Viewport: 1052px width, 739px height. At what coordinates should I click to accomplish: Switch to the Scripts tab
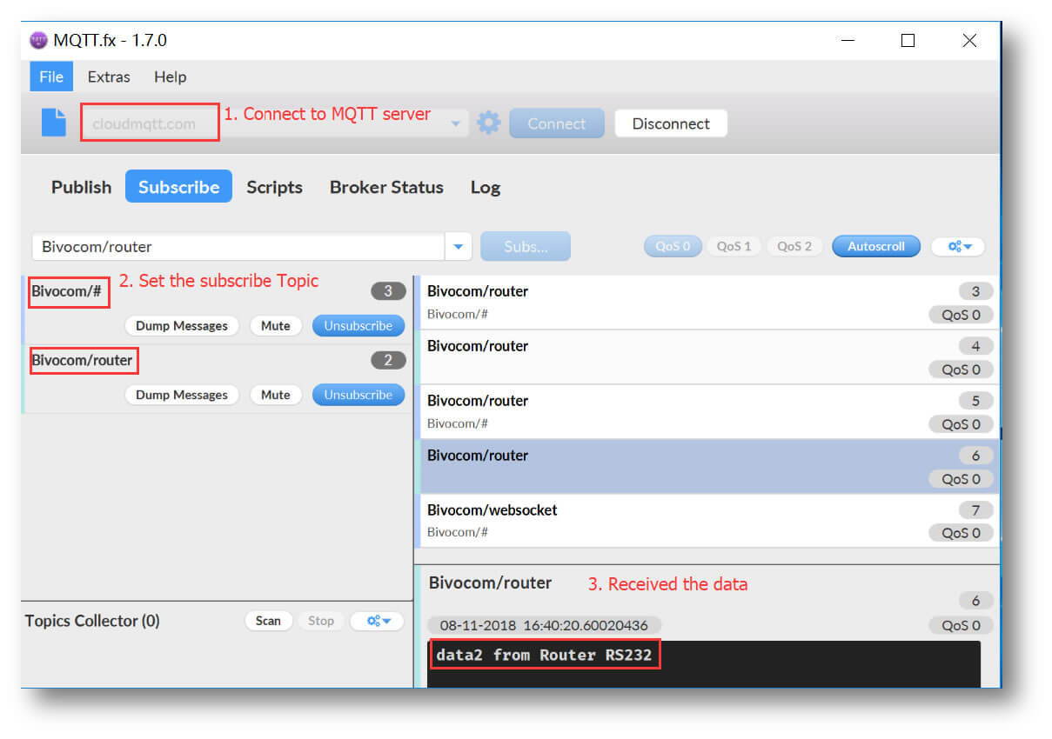[274, 187]
